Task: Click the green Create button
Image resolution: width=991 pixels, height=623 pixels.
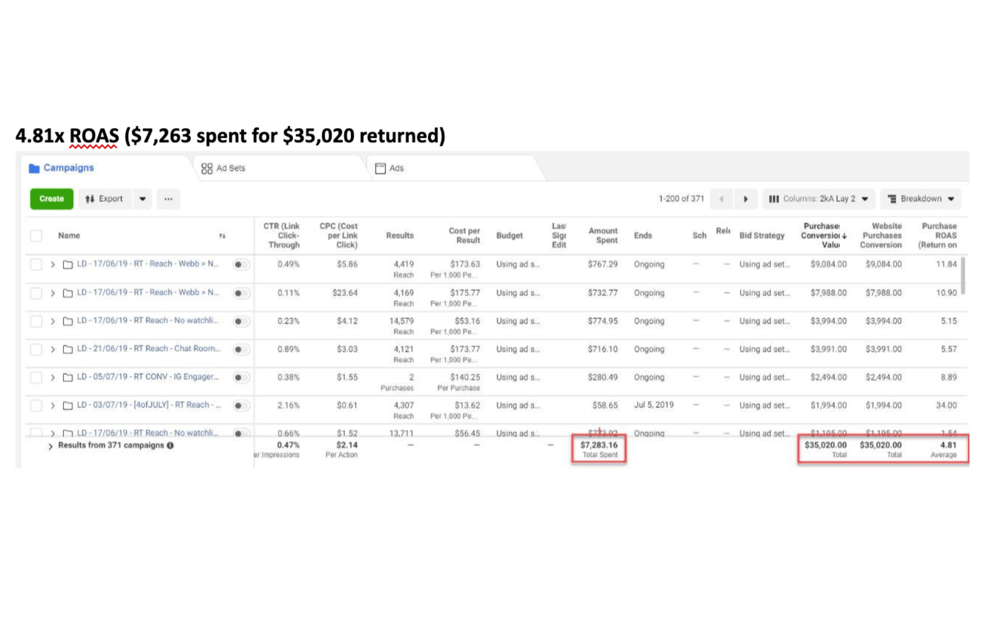Action: pyautogui.click(x=51, y=199)
